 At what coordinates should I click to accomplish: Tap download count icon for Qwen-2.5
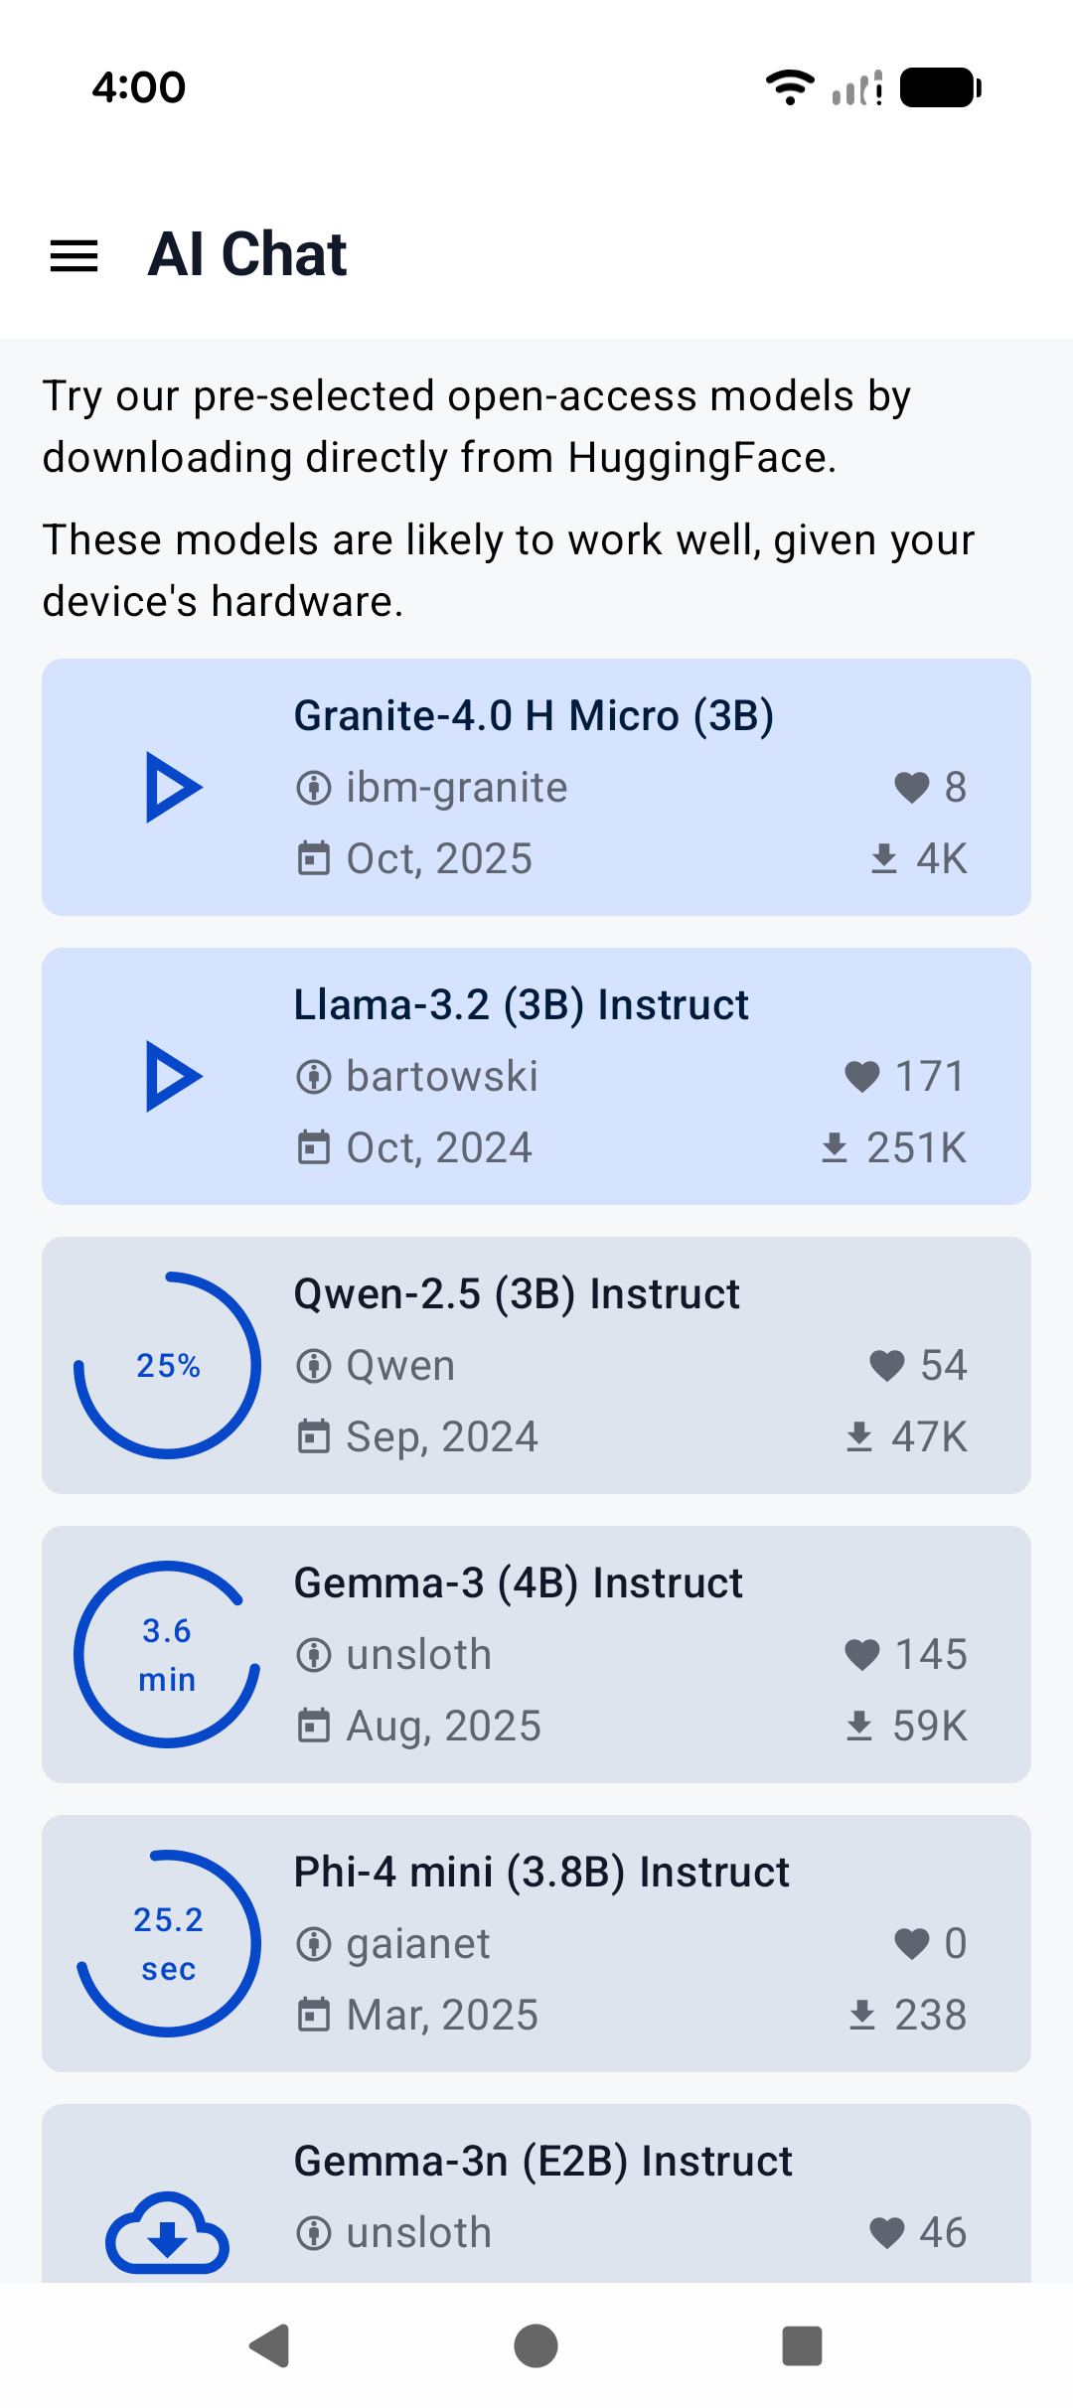(859, 1437)
